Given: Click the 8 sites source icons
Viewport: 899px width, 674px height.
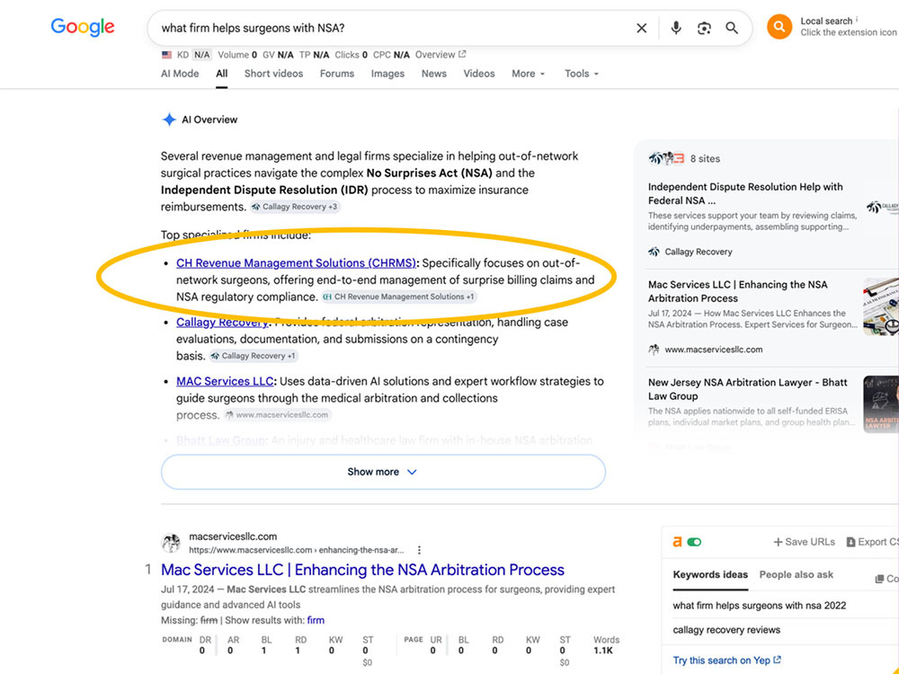Looking at the screenshot, I should 666,158.
